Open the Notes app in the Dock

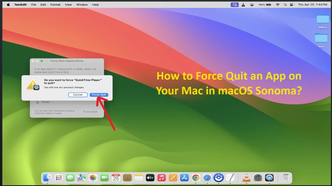[x=139, y=178]
